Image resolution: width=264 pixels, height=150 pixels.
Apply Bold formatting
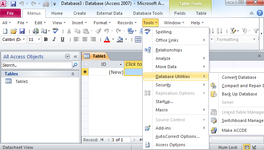[x=46, y=39]
